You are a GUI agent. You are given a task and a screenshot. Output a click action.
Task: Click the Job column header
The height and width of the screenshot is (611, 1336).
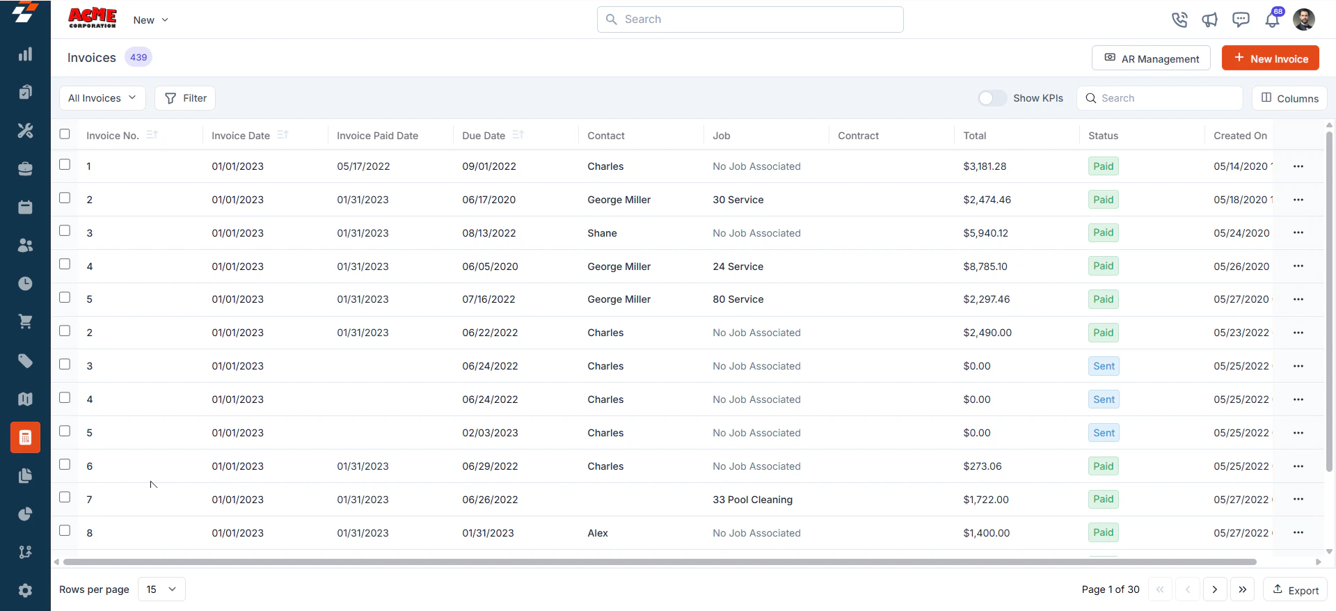pyautogui.click(x=722, y=136)
